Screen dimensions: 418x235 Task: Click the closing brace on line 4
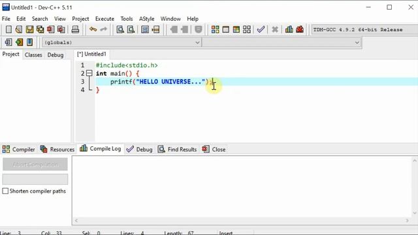97,90
